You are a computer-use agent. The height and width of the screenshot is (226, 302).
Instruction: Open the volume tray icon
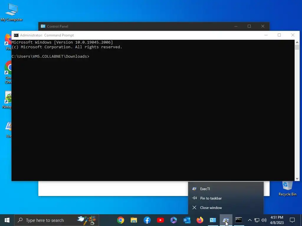(264, 220)
